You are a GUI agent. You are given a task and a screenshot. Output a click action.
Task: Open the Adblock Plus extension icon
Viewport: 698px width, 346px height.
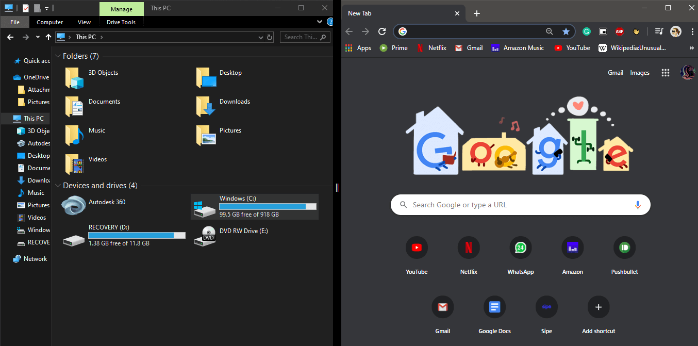[619, 31]
